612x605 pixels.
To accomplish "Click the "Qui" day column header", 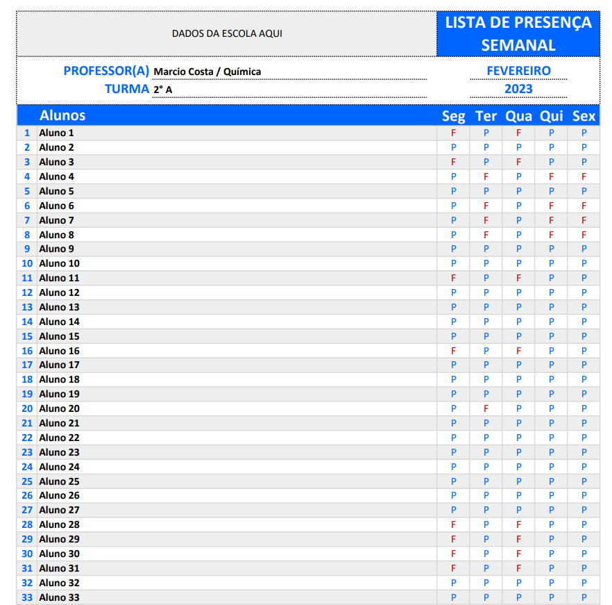I will click(552, 116).
